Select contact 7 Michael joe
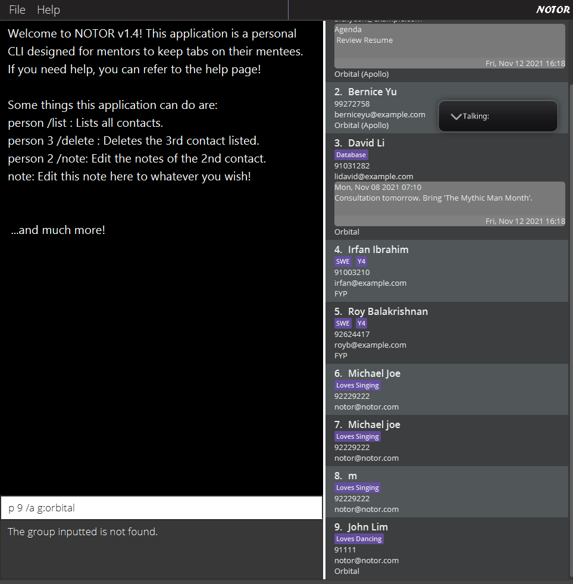The height and width of the screenshot is (584, 573). pos(447,441)
